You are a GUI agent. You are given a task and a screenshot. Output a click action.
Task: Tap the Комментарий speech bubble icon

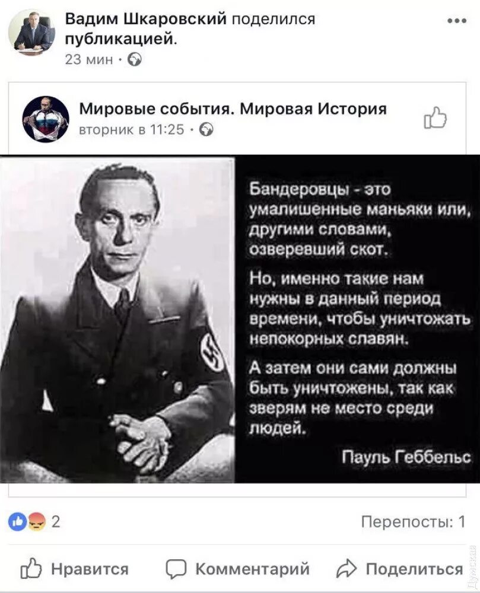click(176, 569)
